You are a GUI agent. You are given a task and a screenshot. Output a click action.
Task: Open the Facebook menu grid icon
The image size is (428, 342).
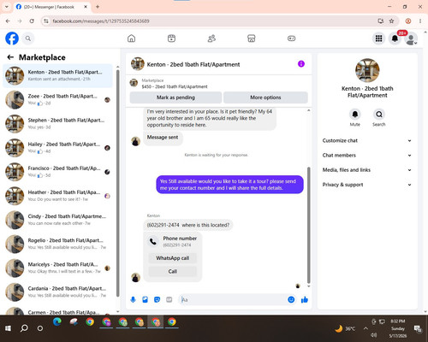pos(378,38)
